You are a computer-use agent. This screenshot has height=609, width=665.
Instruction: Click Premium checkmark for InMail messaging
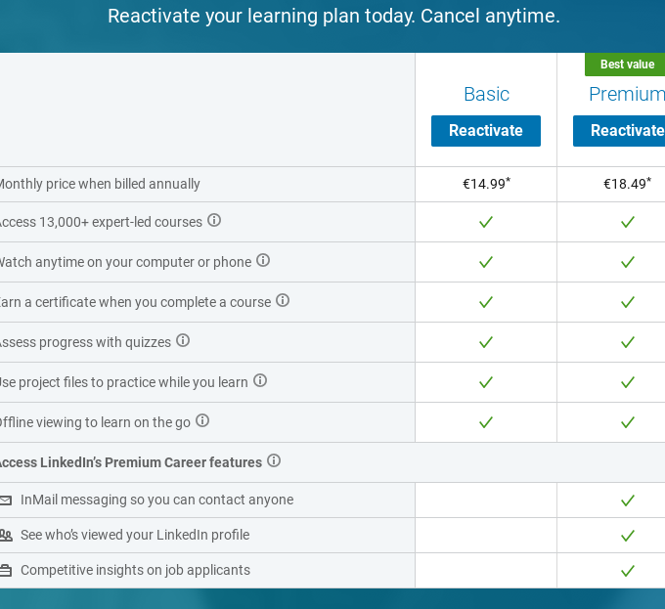tap(628, 500)
